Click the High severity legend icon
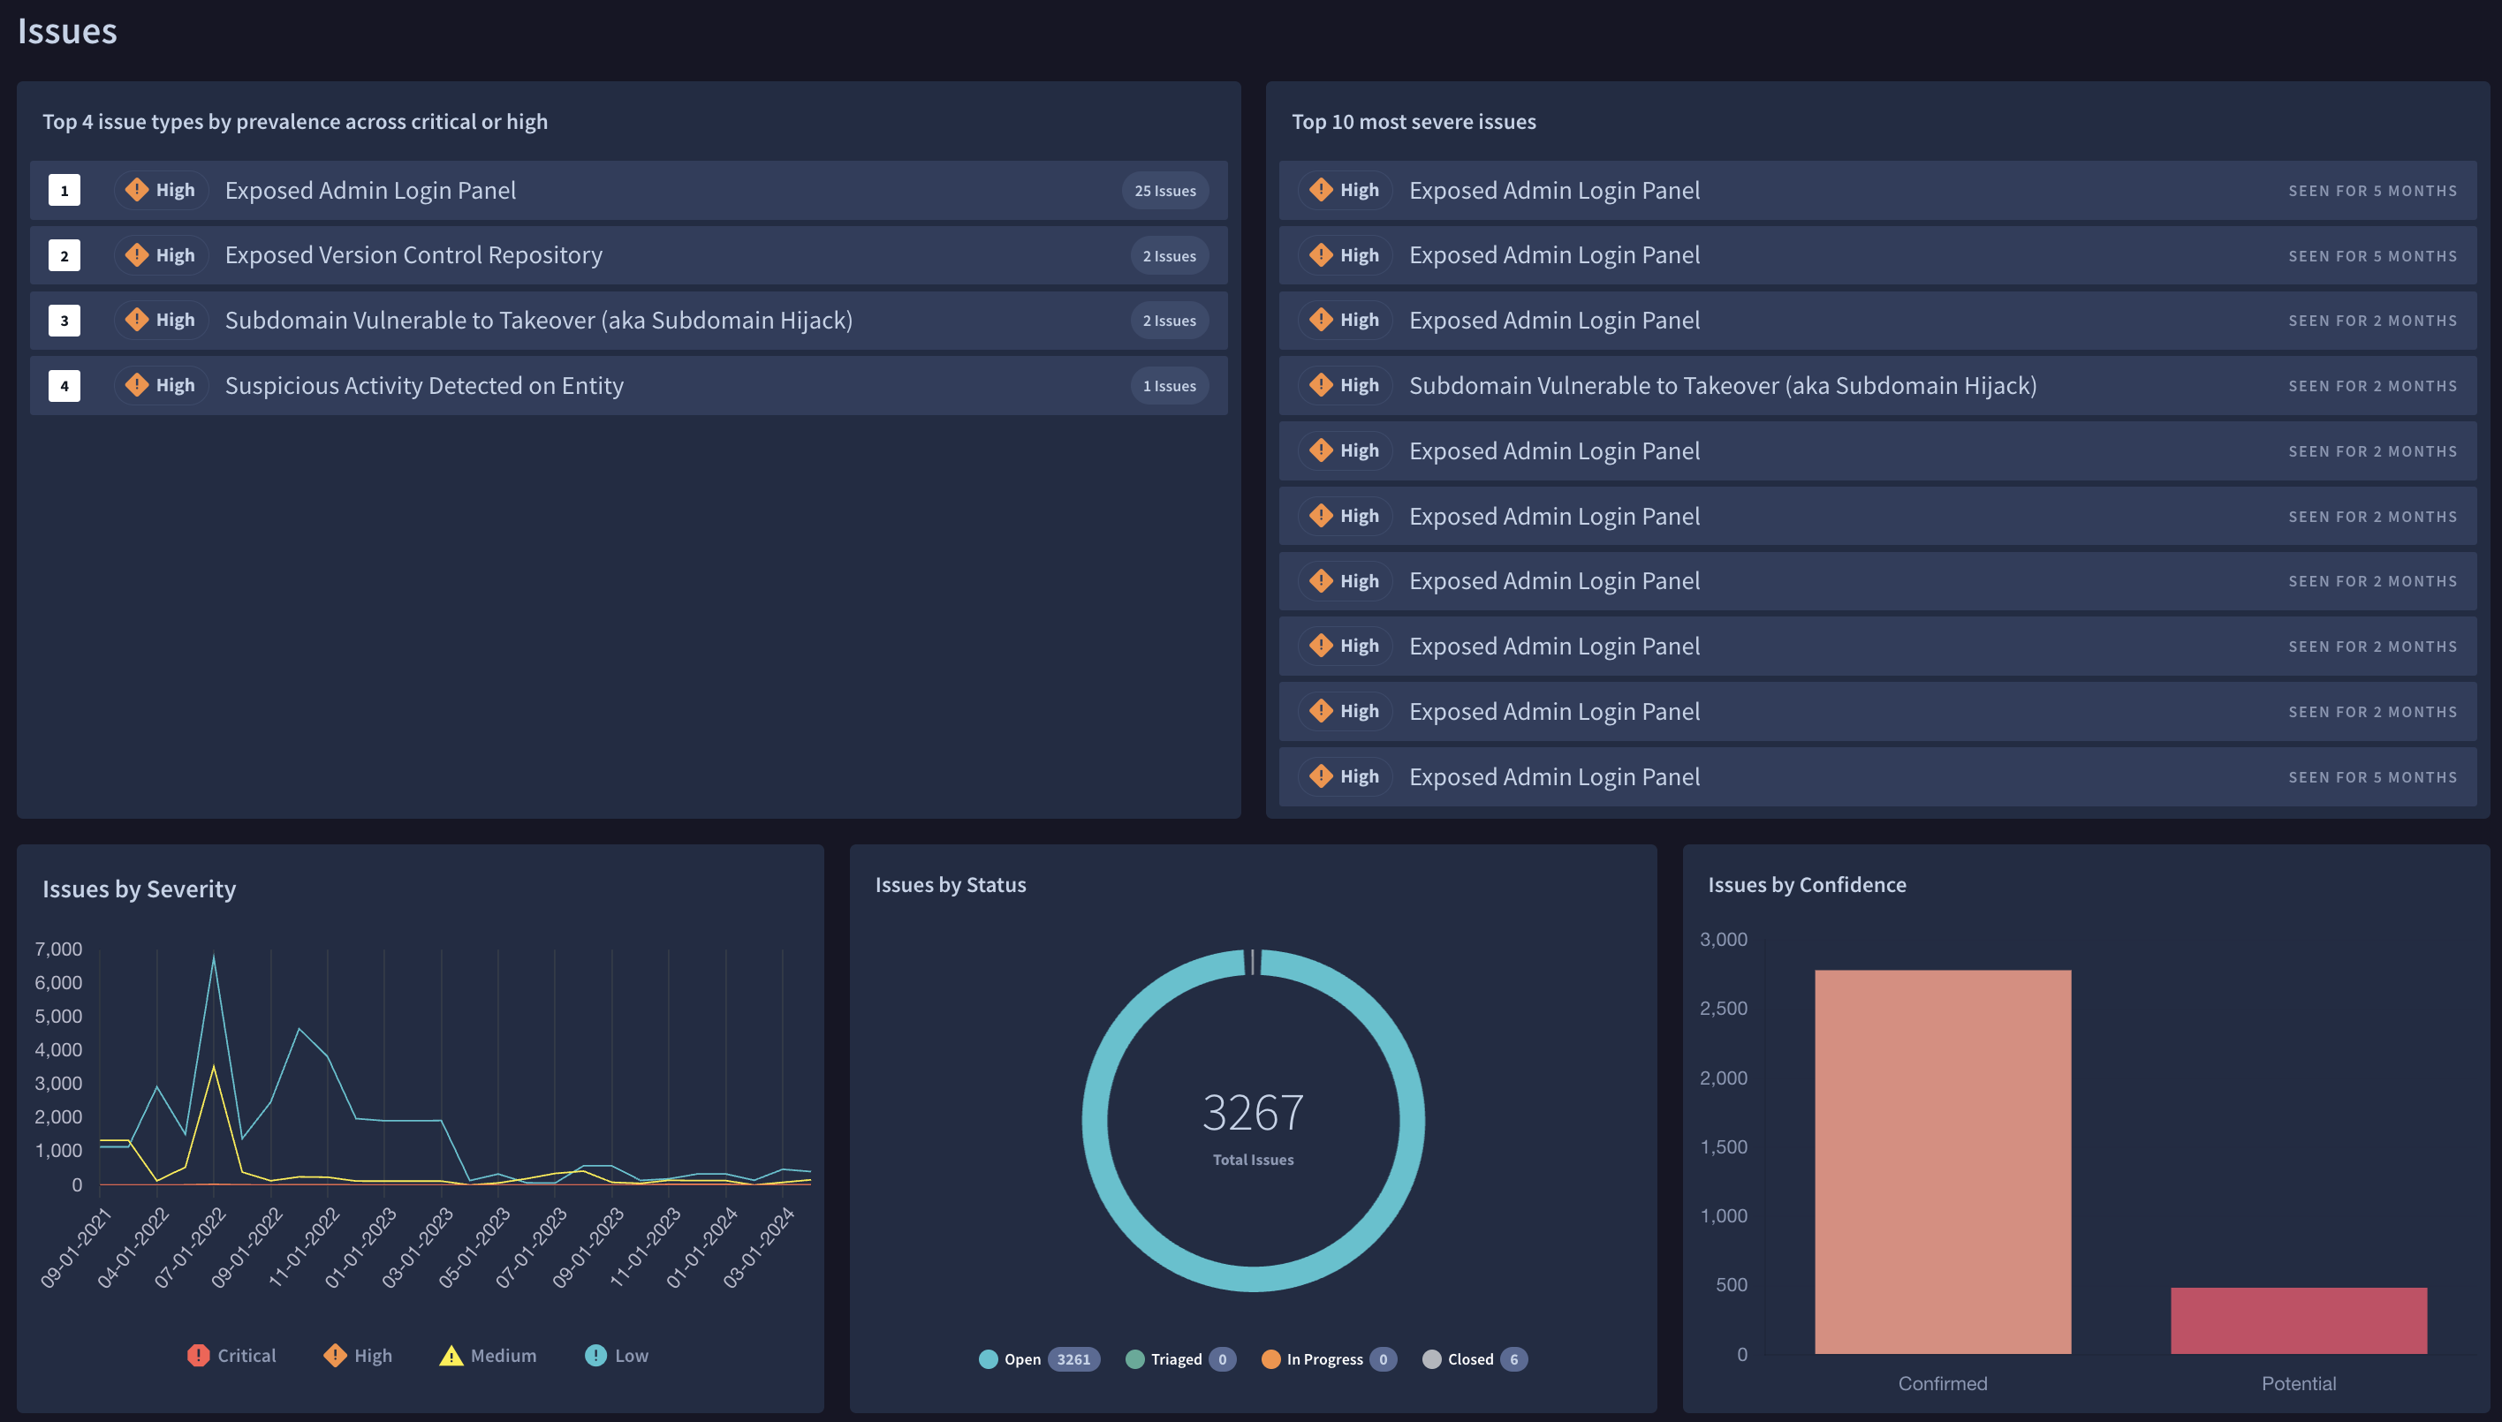The width and height of the screenshot is (2502, 1422). click(335, 1356)
